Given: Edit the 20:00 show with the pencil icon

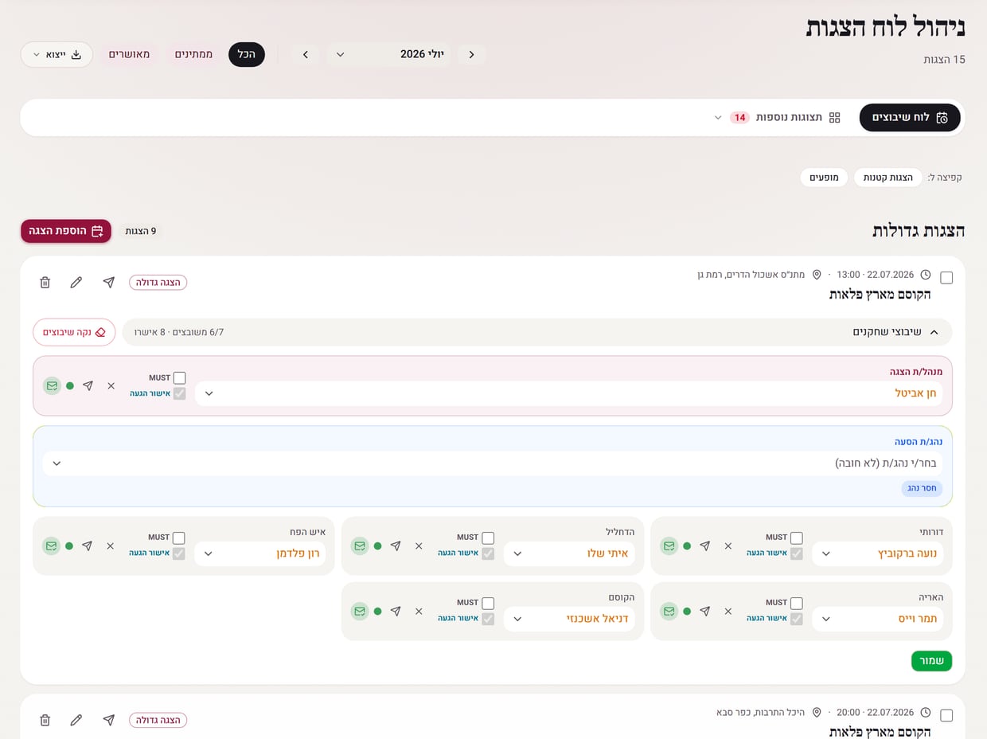Looking at the screenshot, I should (x=76, y=720).
